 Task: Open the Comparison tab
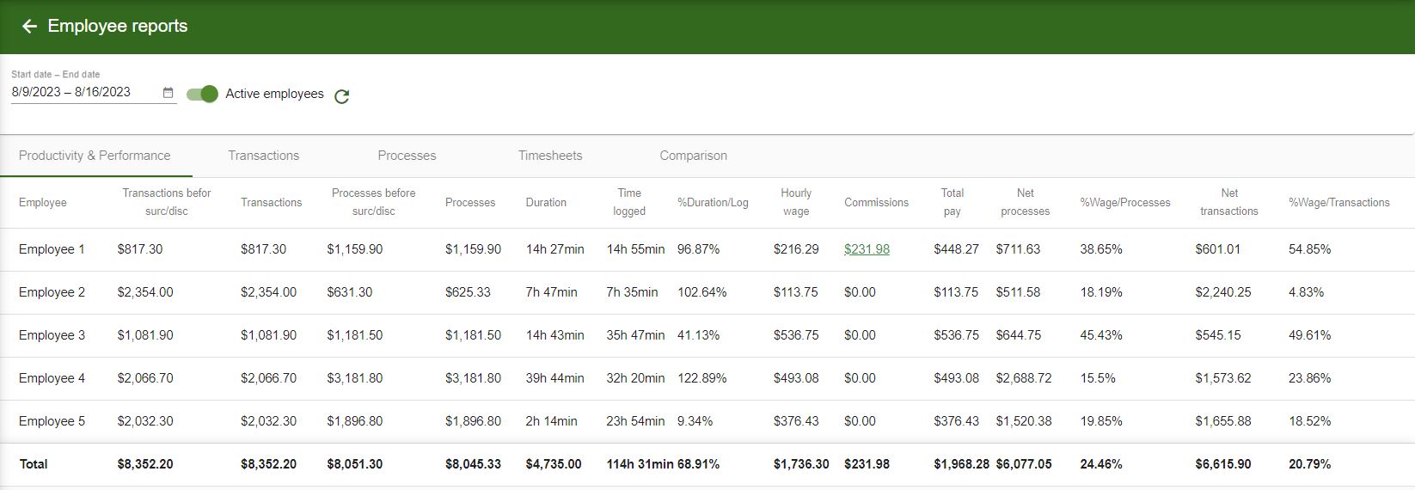693,156
